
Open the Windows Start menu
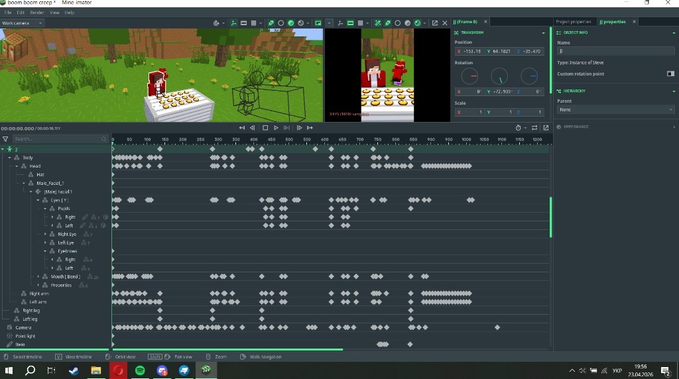click(x=8, y=370)
